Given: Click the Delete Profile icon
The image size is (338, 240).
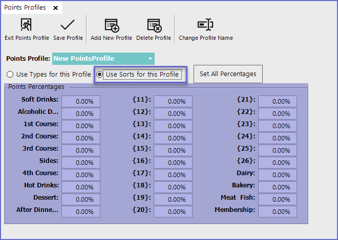Looking at the screenshot, I should pyautogui.click(x=154, y=25).
